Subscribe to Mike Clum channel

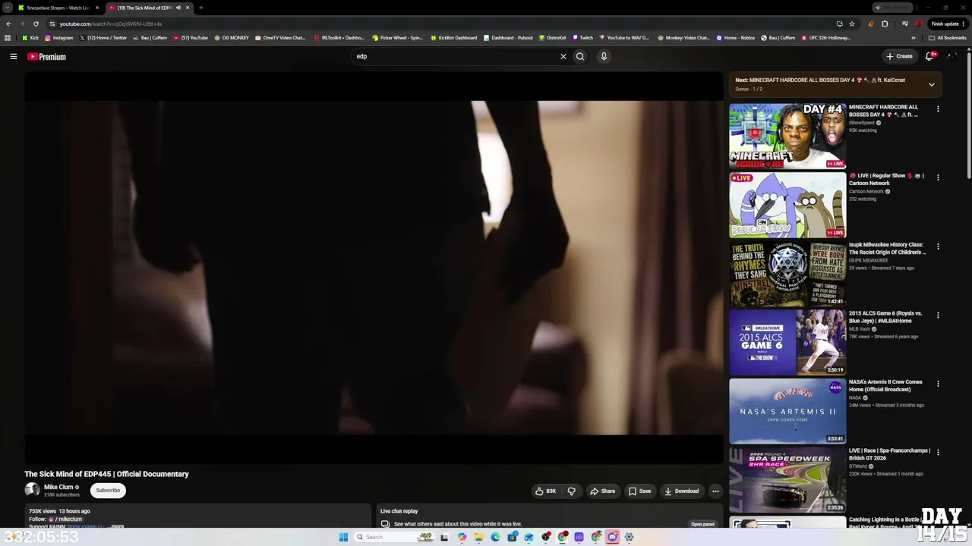108,491
